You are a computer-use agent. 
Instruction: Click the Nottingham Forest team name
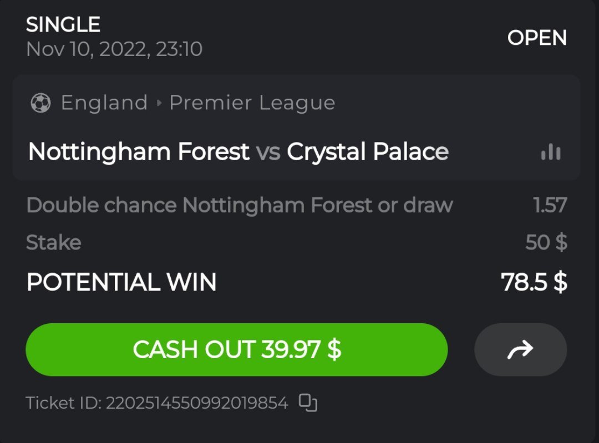pos(139,152)
